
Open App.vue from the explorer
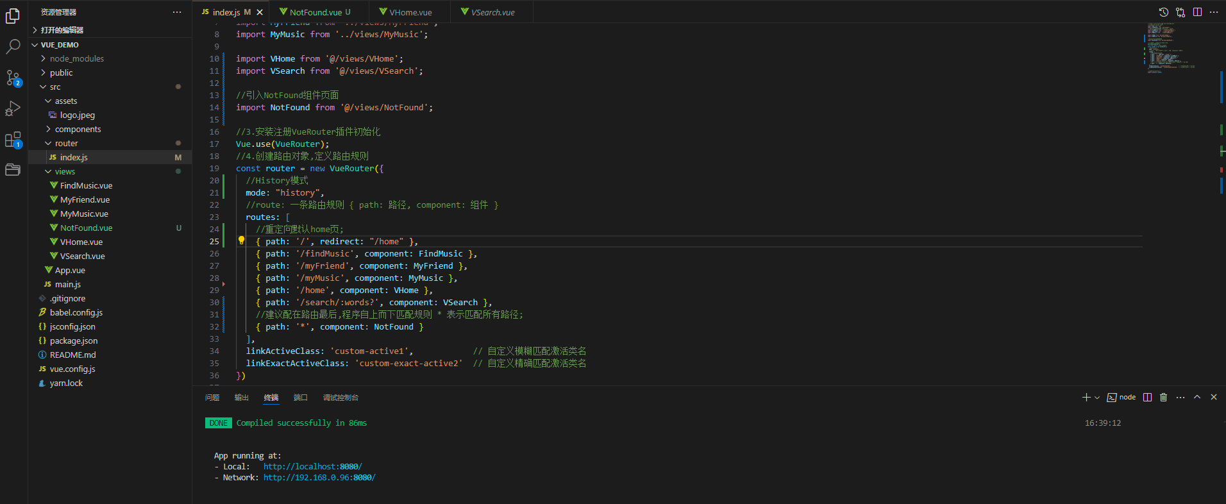pyautogui.click(x=110, y=270)
